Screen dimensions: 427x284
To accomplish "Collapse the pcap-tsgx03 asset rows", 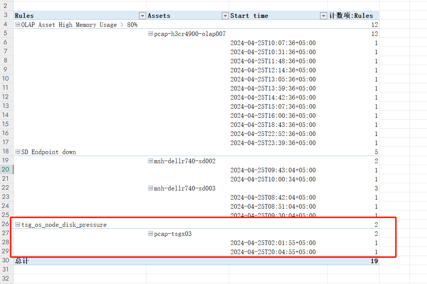I will coord(150,234).
